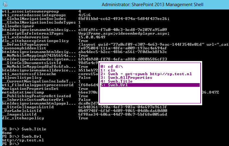Click the '__NoMobileMappingd8af8c6fab...' property name
This screenshot has width=229, height=146.
pyautogui.click(x=39, y=67)
